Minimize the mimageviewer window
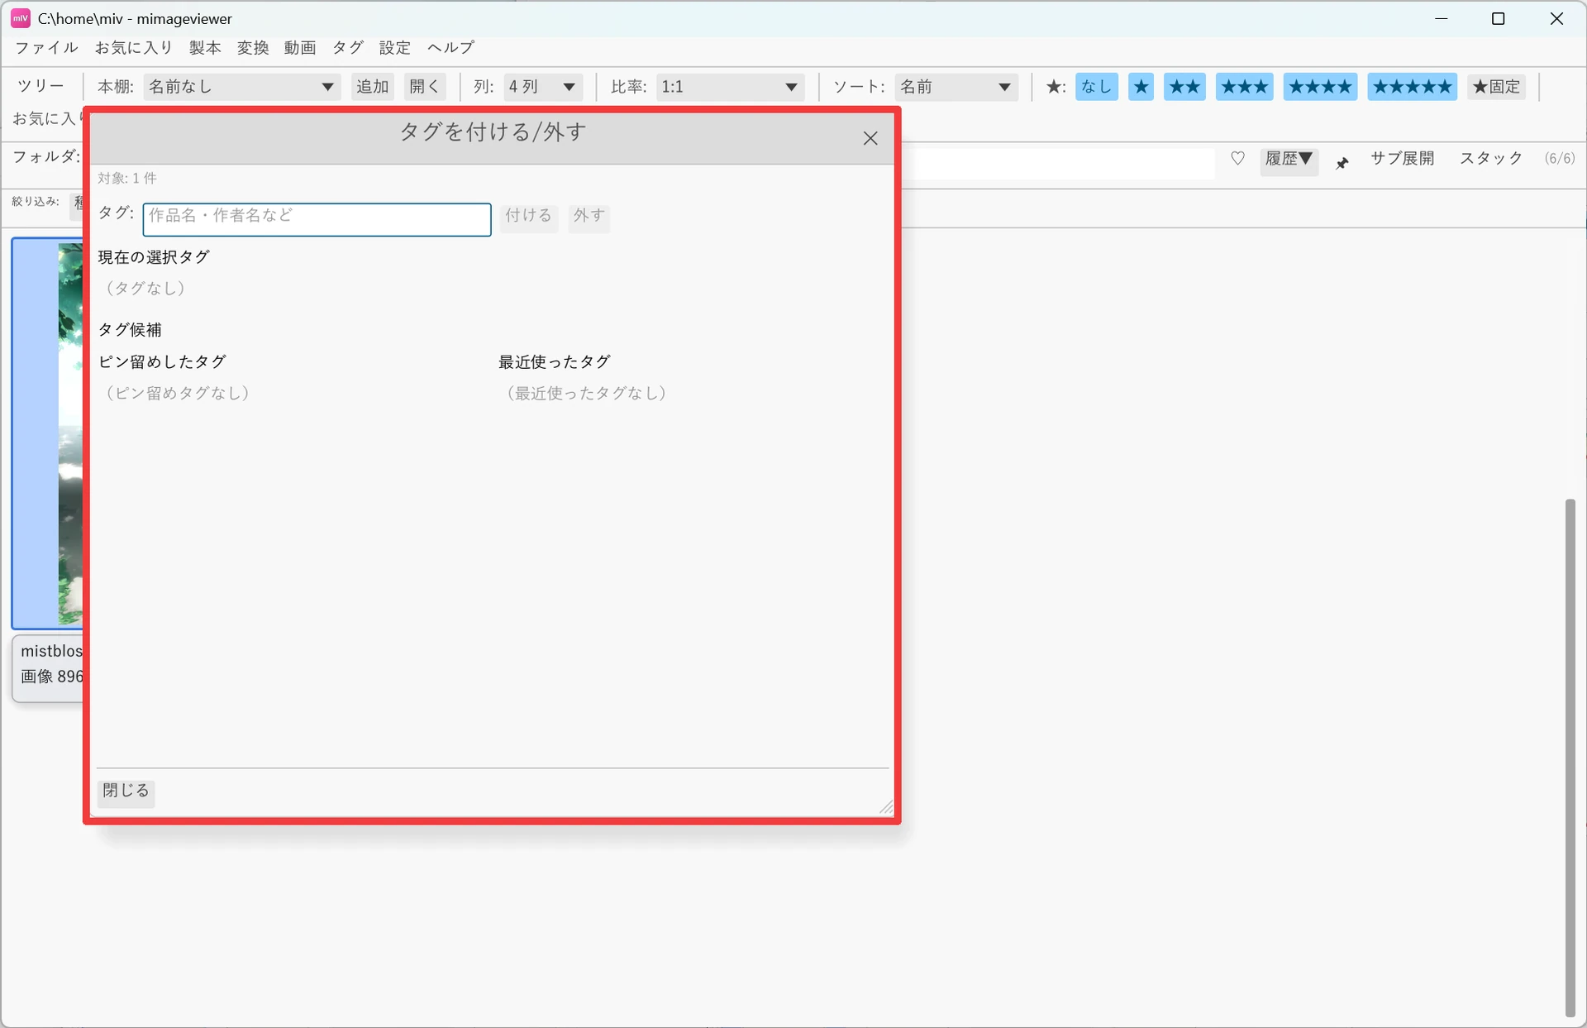 1442,18
